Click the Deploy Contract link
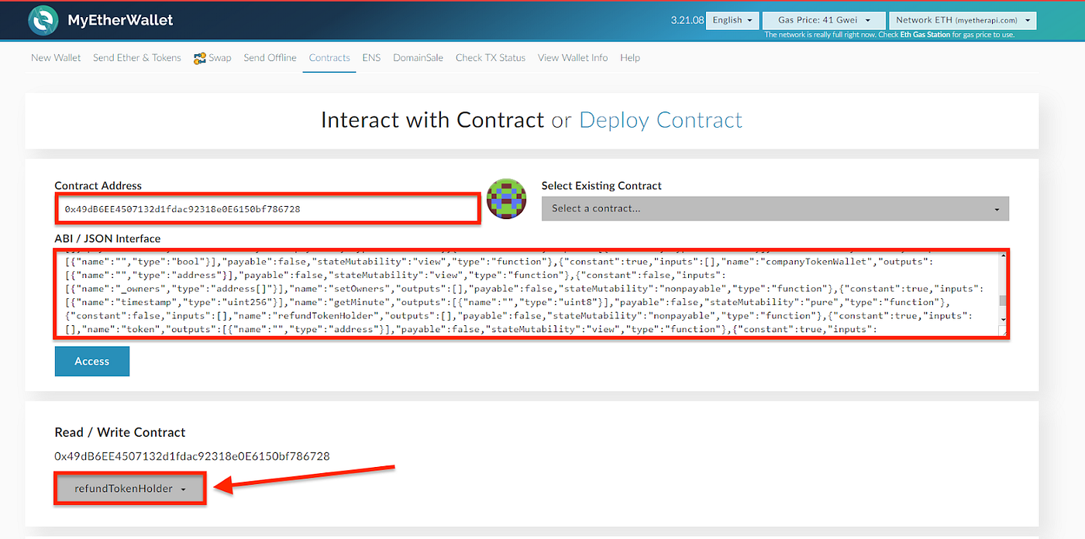 (660, 120)
